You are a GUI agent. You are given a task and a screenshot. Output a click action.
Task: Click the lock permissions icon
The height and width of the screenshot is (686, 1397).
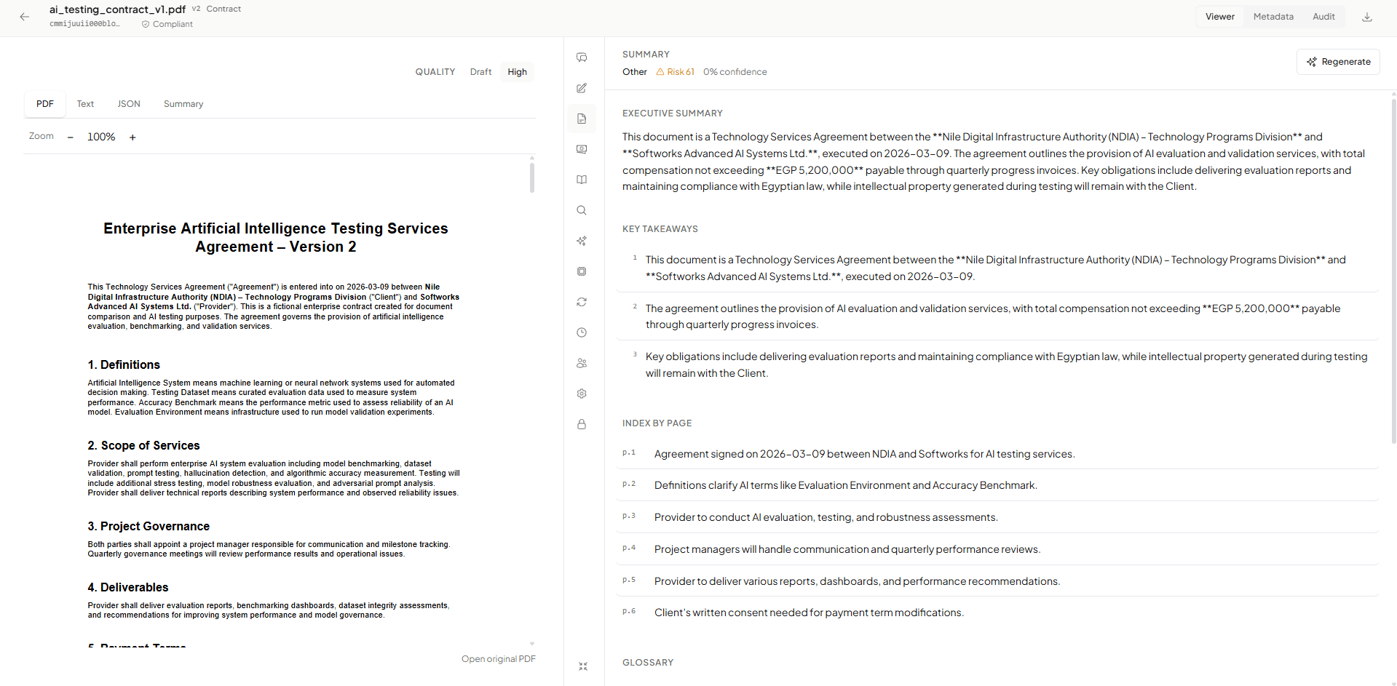coord(582,424)
